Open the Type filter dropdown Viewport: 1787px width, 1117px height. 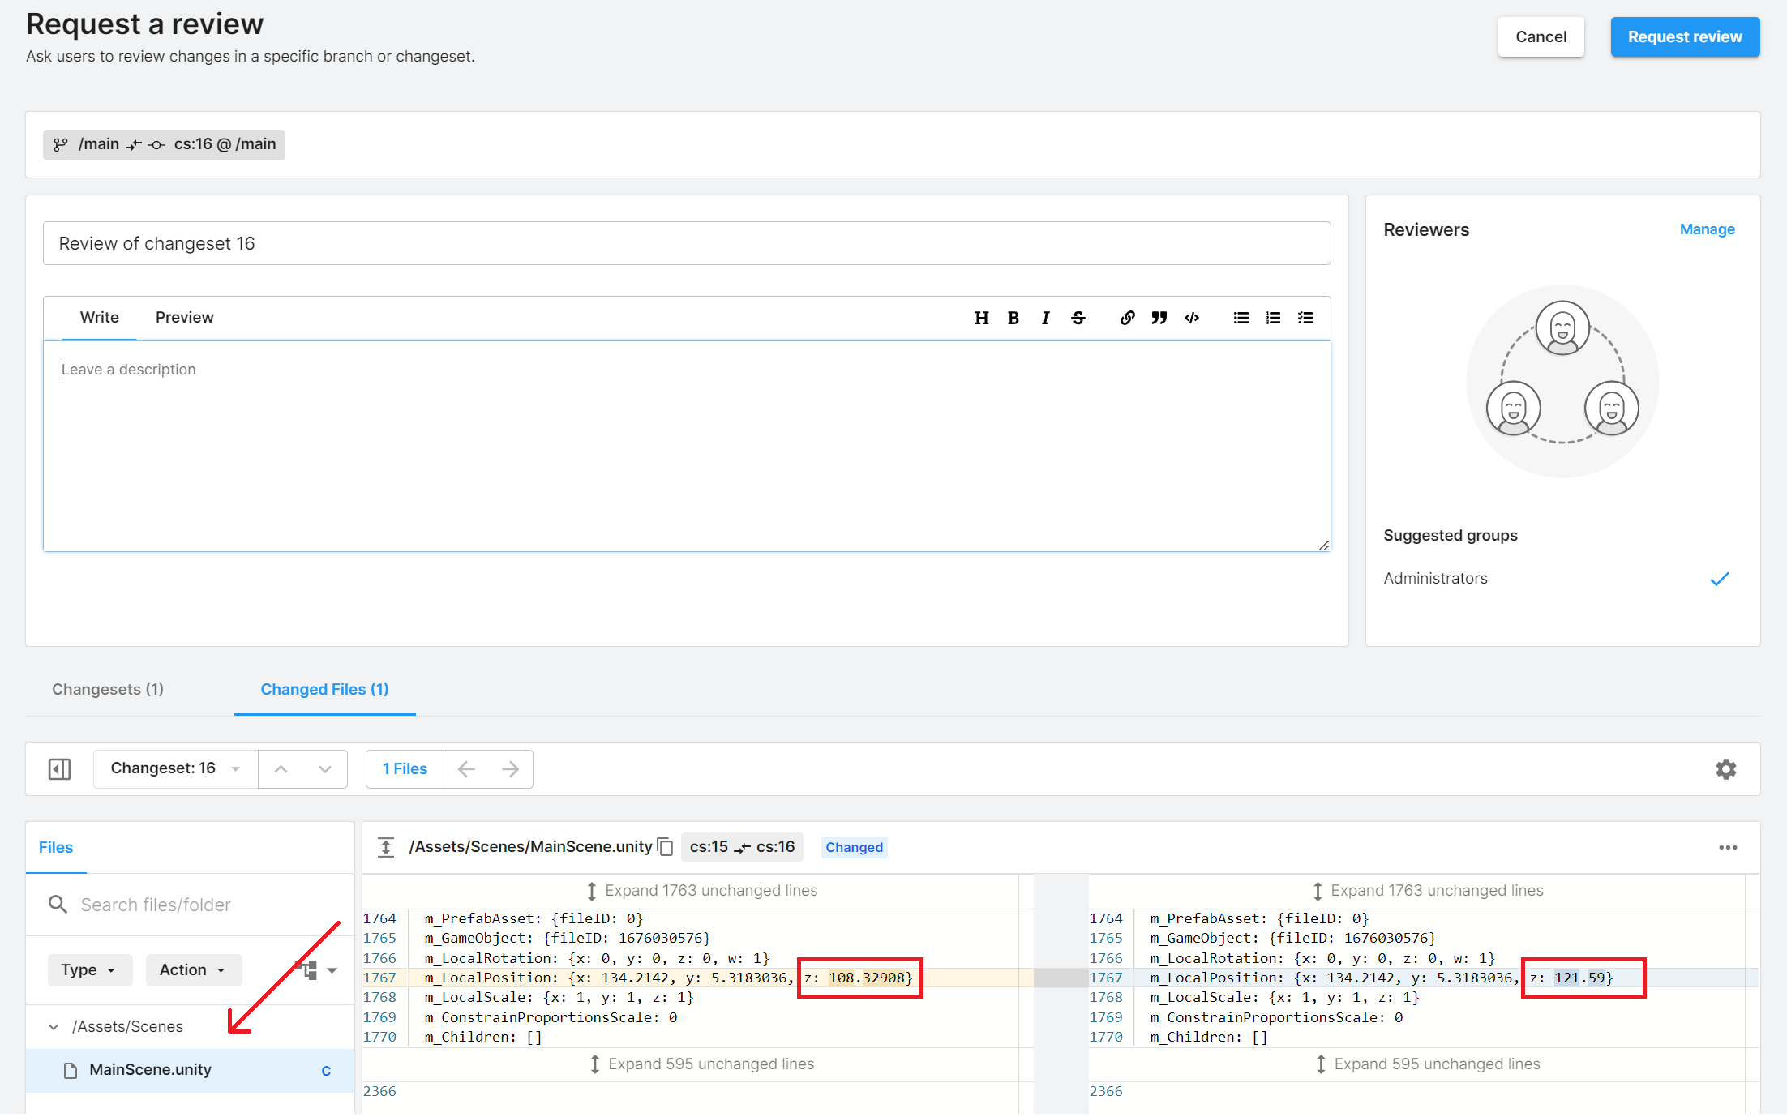pos(89,969)
